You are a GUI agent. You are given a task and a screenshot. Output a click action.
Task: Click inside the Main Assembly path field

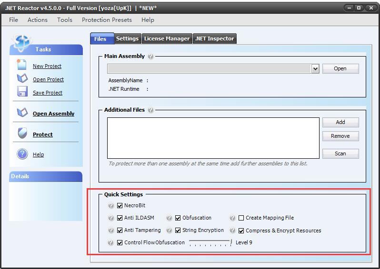pos(210,69)
